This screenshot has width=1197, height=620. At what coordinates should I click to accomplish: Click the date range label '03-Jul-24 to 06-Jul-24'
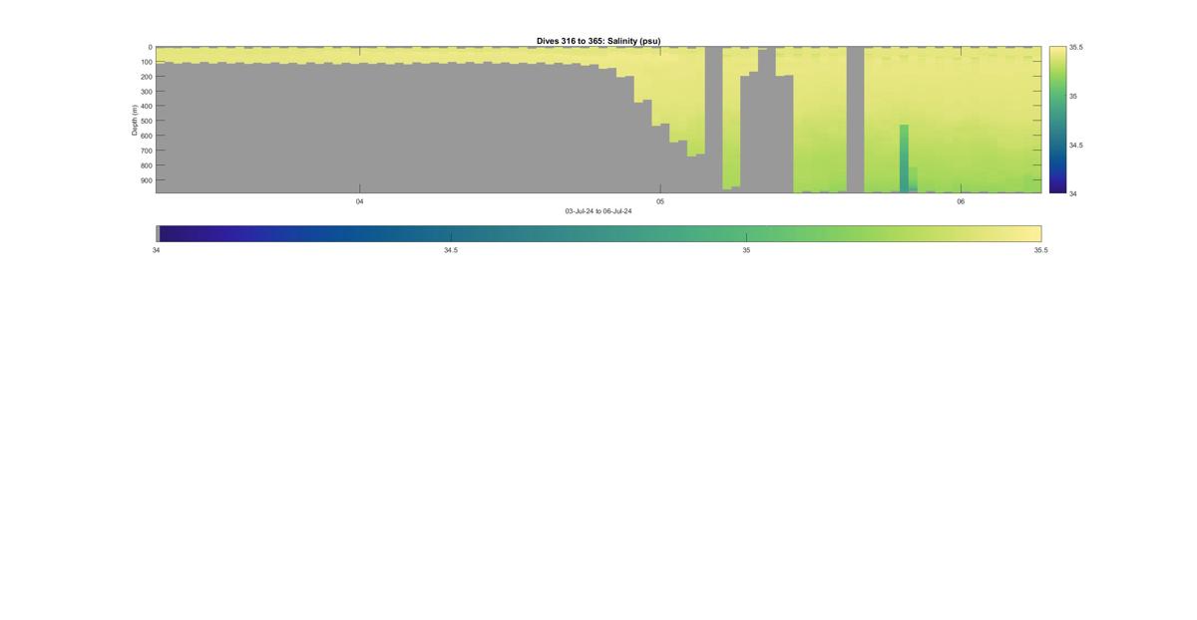(x=598, y=211)
